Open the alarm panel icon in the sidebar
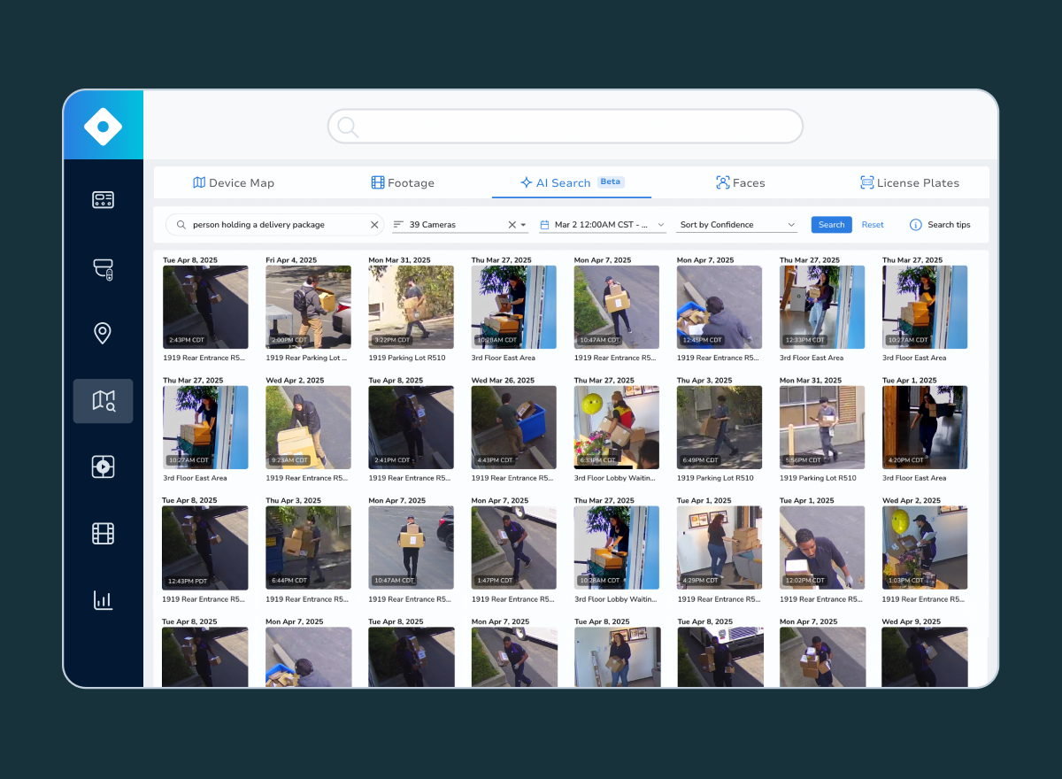Viewport: 1062px width, 779px height. pos(103,200)
